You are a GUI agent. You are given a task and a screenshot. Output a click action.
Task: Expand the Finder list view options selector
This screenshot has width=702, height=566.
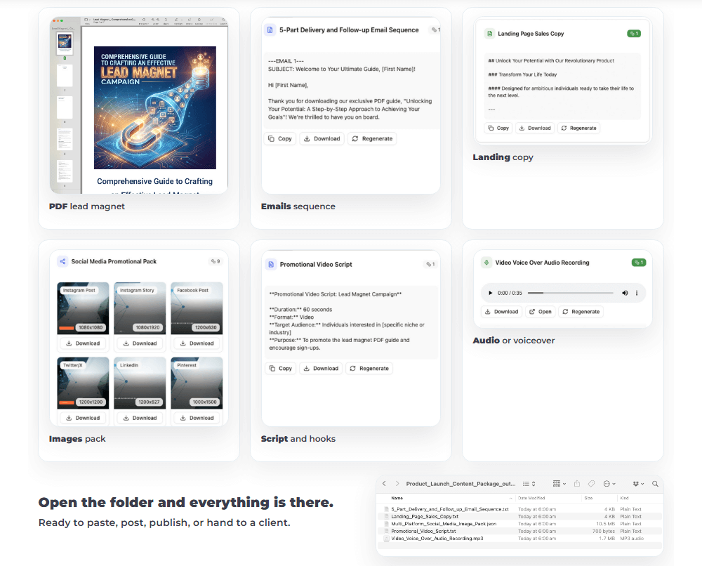coord(529,484)
